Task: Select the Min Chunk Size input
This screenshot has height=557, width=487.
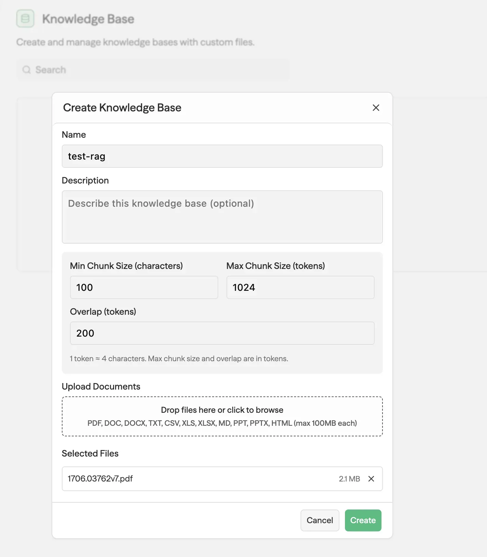Action: [x=144, y=287]
